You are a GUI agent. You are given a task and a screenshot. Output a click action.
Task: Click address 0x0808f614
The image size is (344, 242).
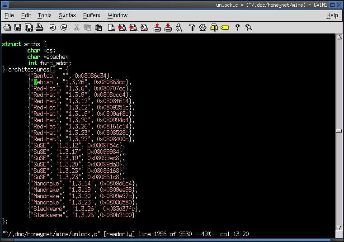[113, 101]
